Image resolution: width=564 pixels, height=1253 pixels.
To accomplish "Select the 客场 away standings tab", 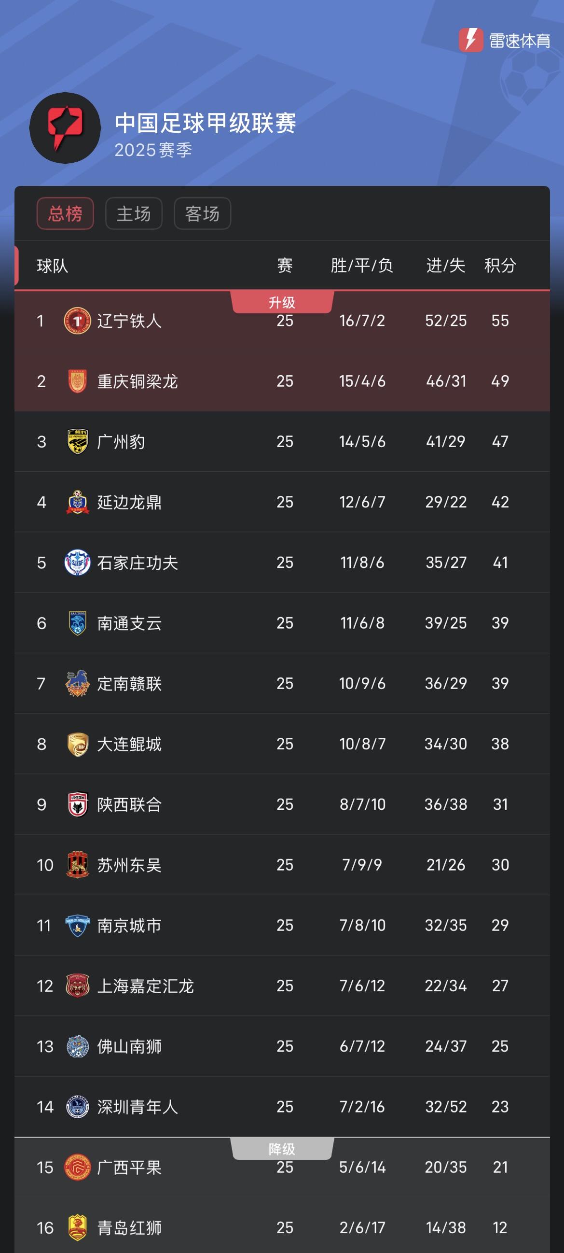I will tap(202, 213).
